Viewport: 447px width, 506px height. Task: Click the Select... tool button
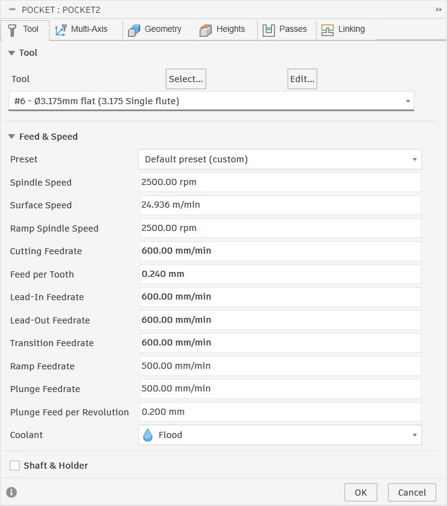(186, 79)
